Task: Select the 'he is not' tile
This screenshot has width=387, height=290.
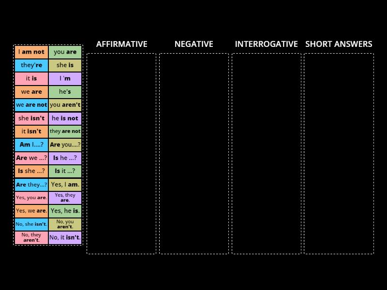Action: tap(65, 118)
